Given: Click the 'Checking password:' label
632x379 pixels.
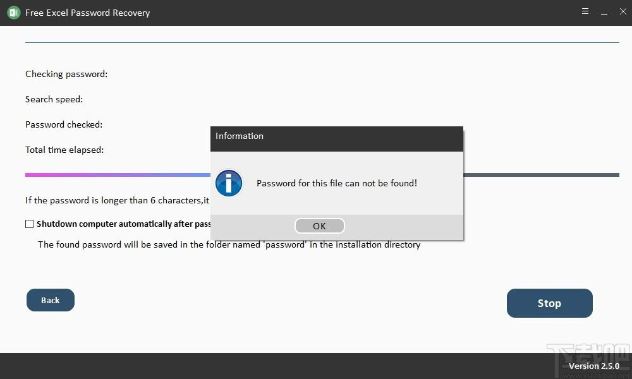Looking at the screenshot, I should pos(66,74).
